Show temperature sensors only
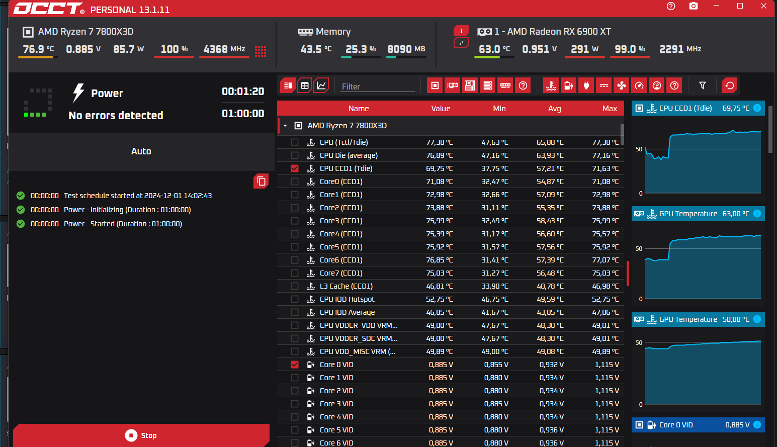777x447 pixels. click(x=551, y=85)
